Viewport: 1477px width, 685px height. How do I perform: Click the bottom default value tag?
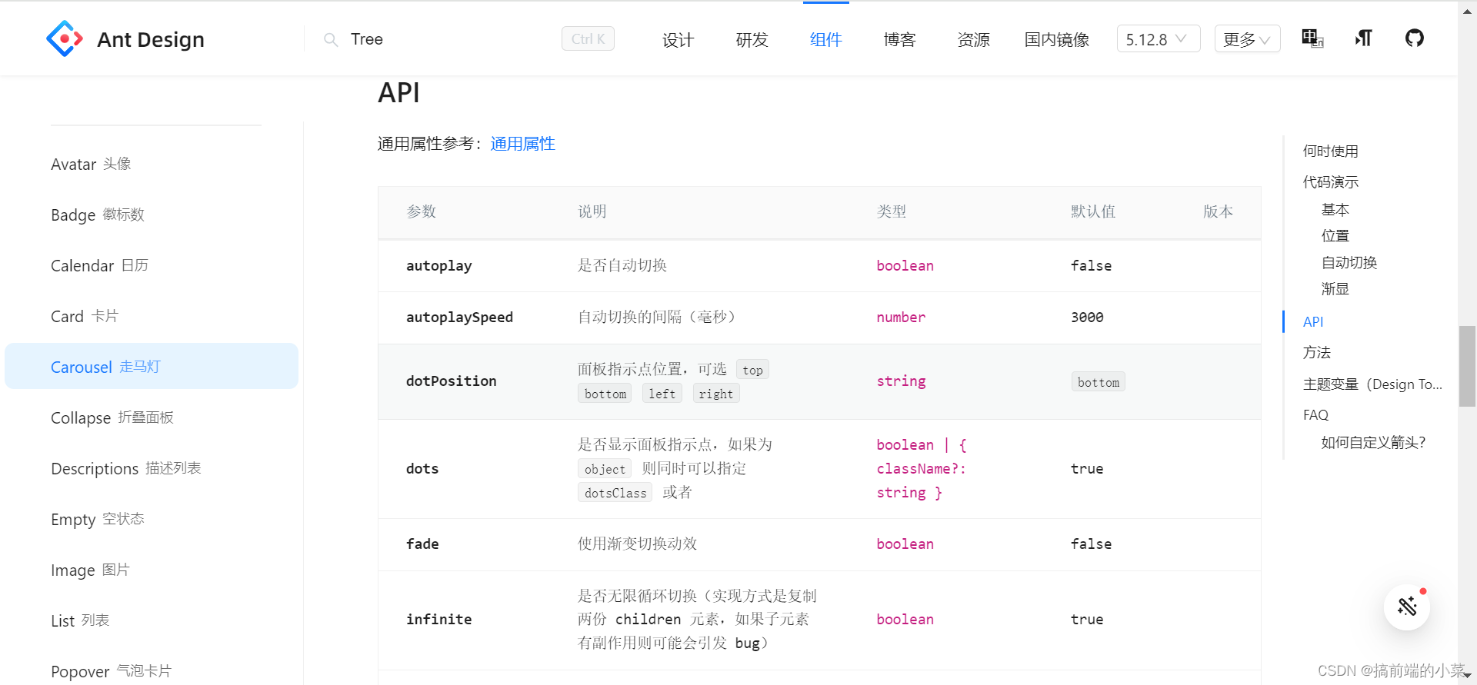(1098, 382)
